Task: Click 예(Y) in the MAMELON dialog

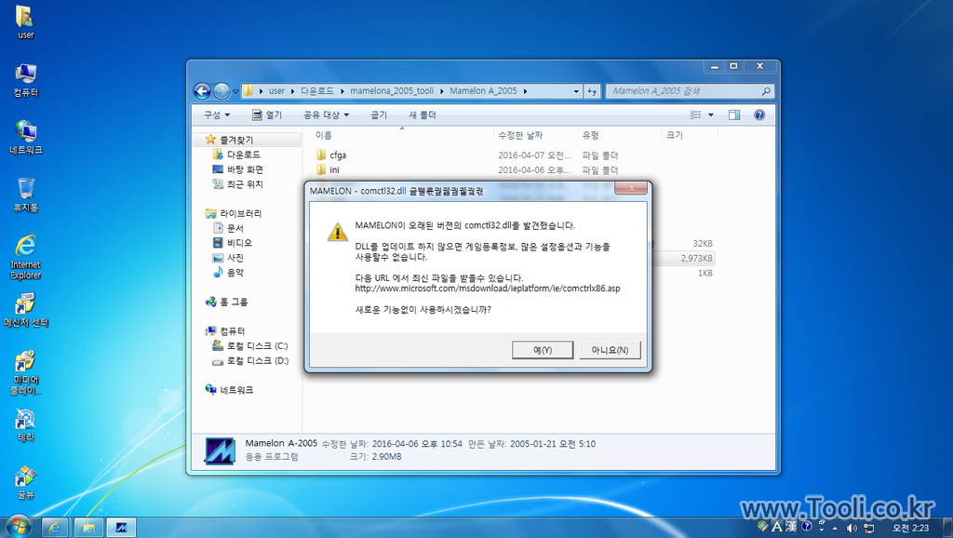Action: pos(543,350)
